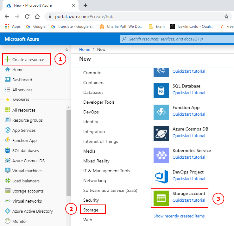The height and width of the screenshot is (226, 234).
Task: Open a new browser tab
Action: pyautogui.click(x=85, y=5)
